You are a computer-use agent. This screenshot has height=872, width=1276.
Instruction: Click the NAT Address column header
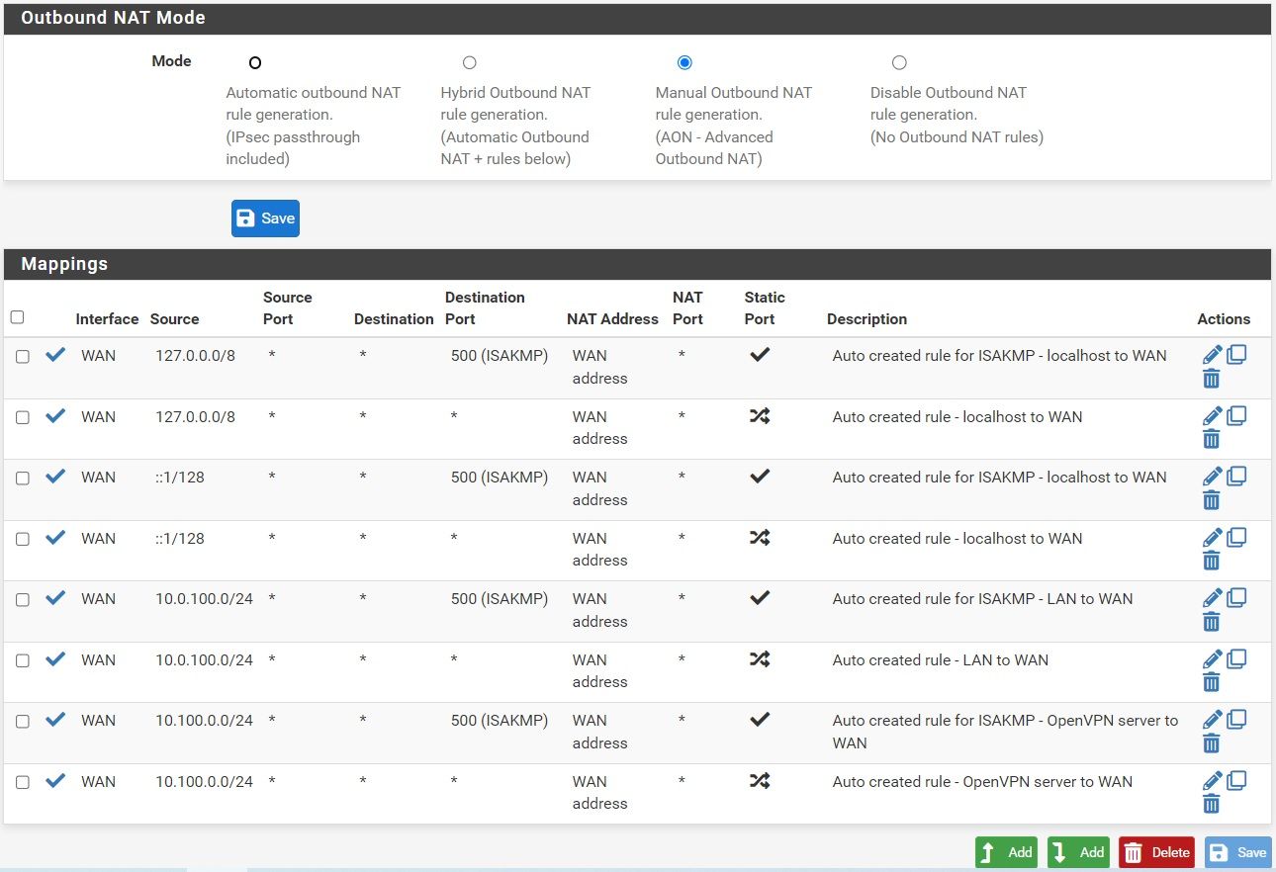(612, 319)
